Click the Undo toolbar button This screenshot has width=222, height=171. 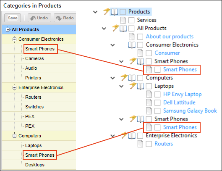pos(39,18)
